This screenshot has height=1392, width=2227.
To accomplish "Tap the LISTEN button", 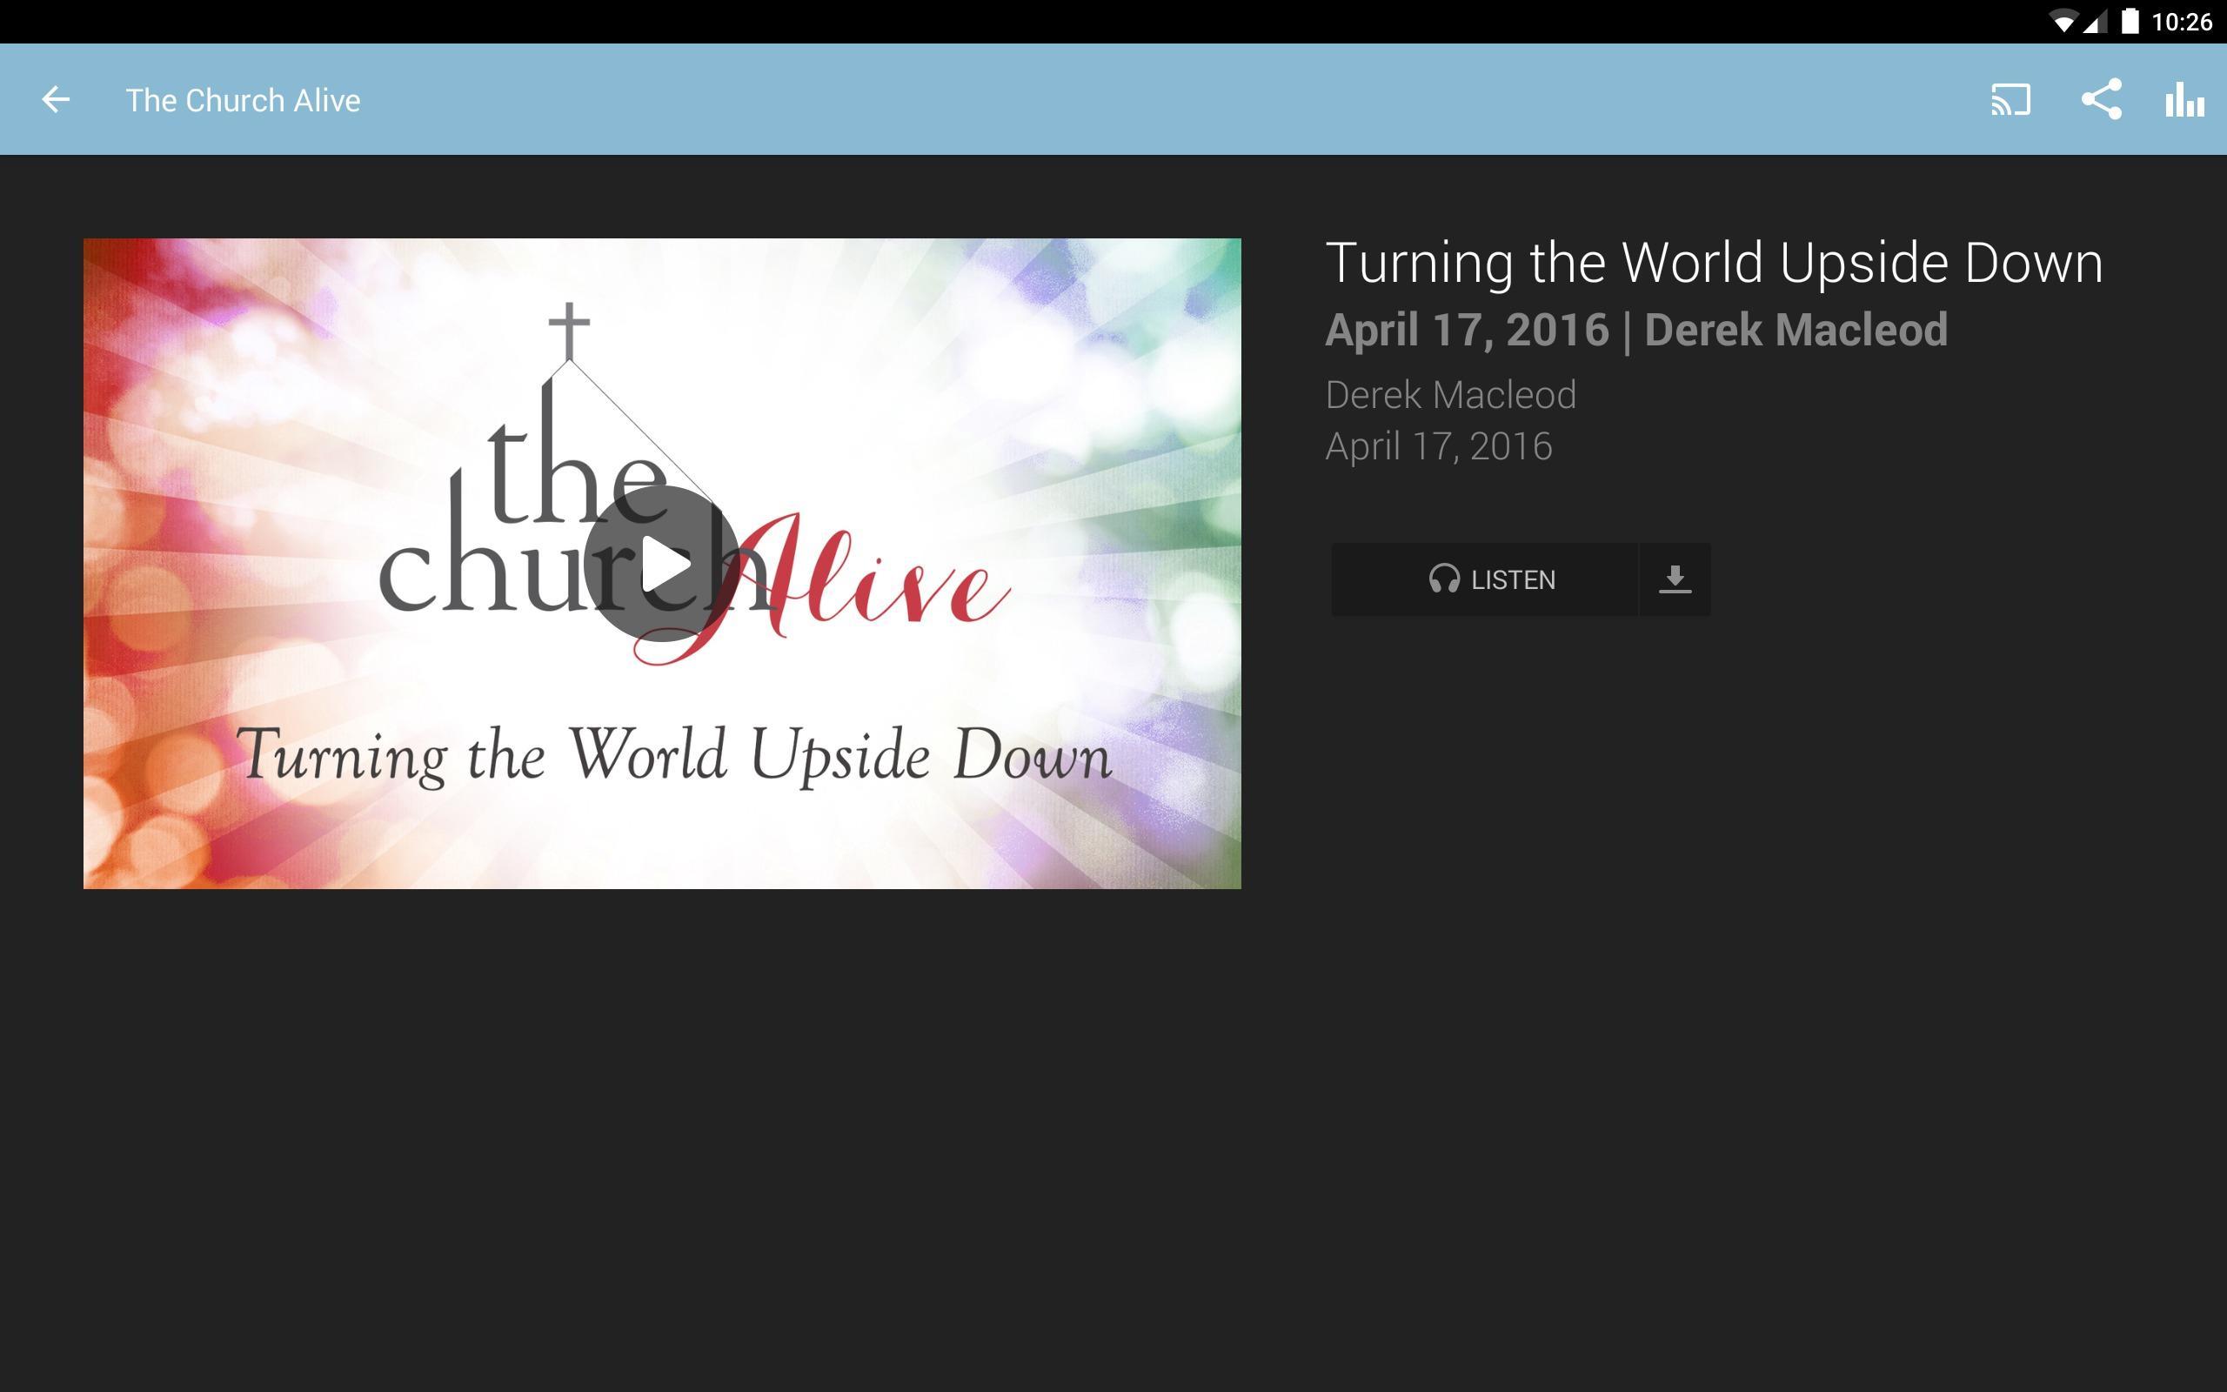I will coord(1483,579).
